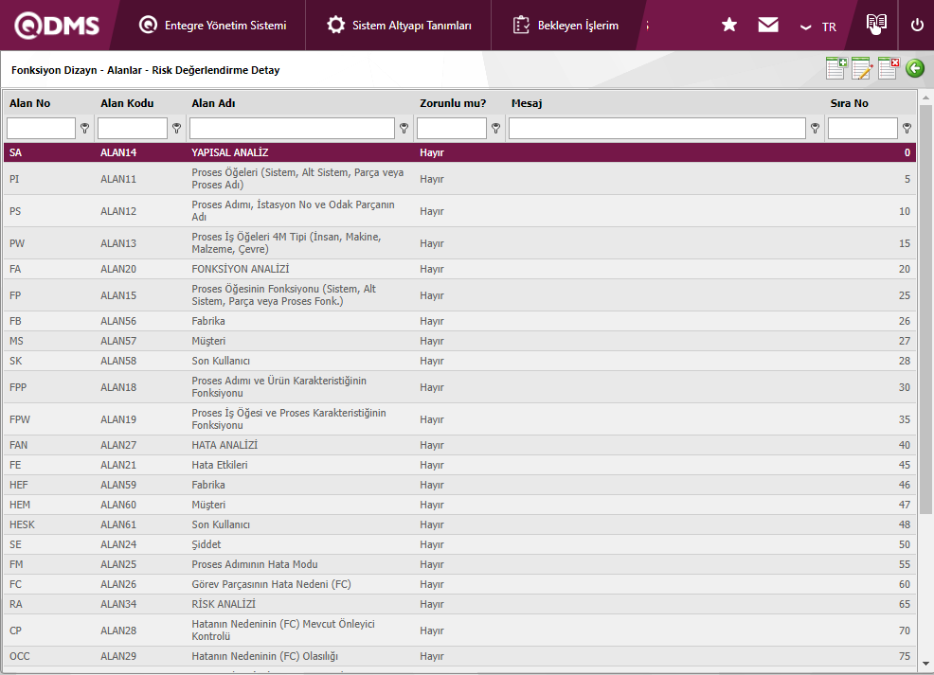Sort by Sıra No column header

tap(849, 103)
